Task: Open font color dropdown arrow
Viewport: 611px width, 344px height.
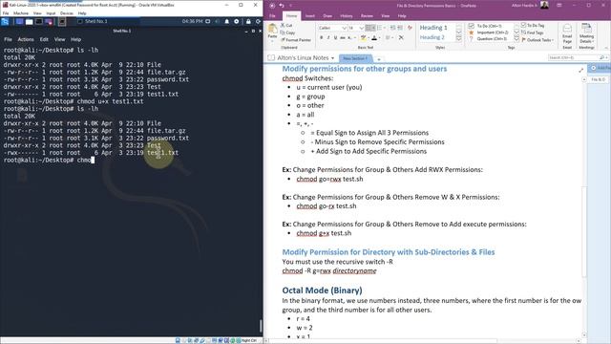Action: pyautogui.click(x=380, y=38)
